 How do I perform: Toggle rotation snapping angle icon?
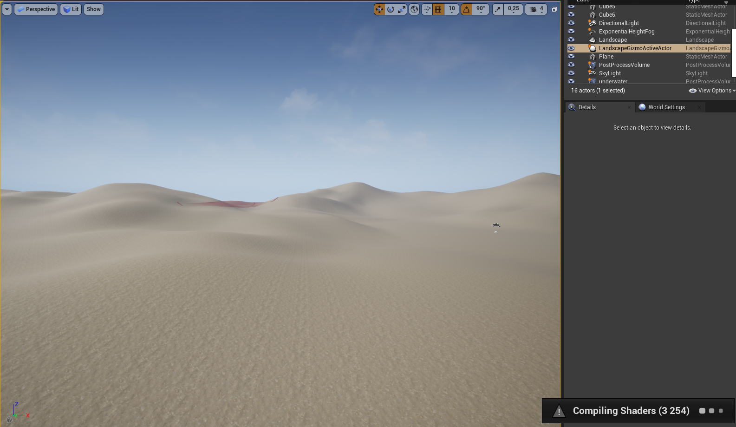(x=467, y=9)
